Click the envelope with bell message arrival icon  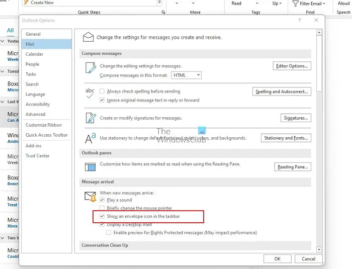[x=91, y=197]
